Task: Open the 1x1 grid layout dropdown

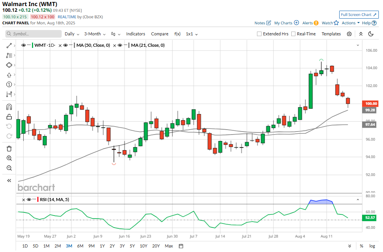Action: [192, 34]
